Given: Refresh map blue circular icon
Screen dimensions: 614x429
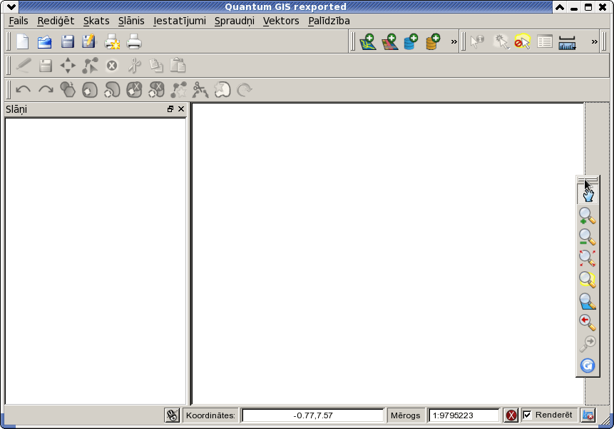Looking at the screenshot, I should click(588, 365).
